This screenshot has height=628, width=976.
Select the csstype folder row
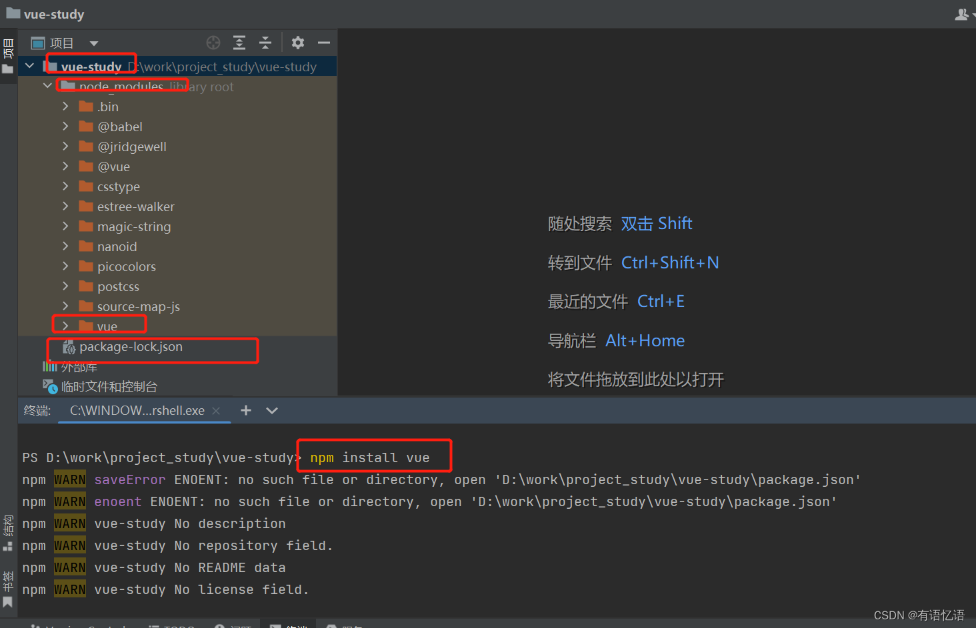click(177, 186)
